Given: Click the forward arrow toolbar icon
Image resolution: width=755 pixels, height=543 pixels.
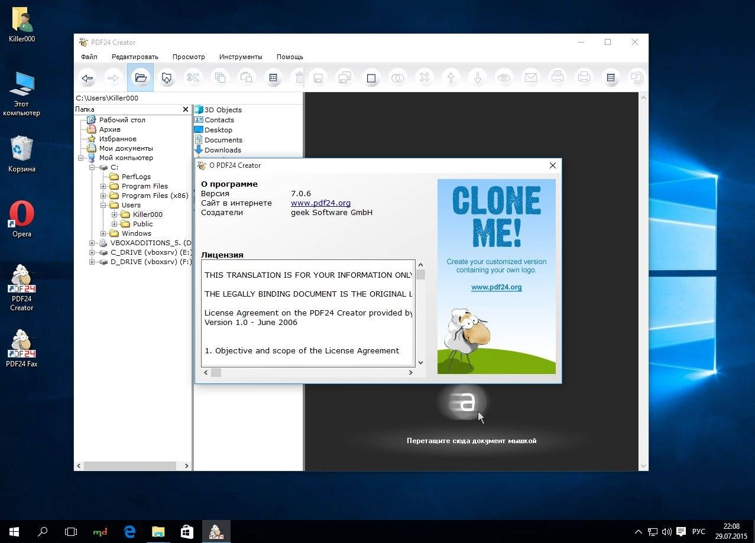Looking at the screenshot, I should [114, 78].
